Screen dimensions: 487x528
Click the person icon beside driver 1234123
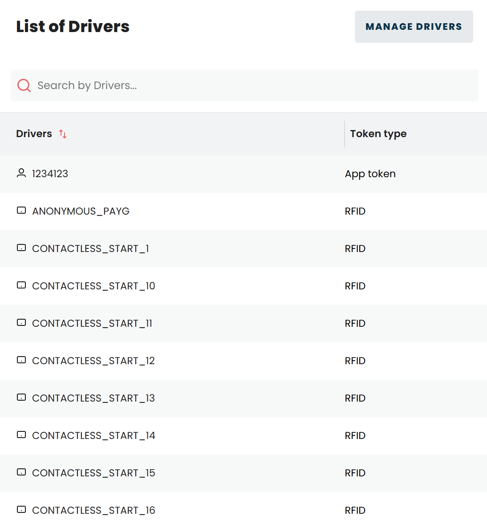point(21,173)
